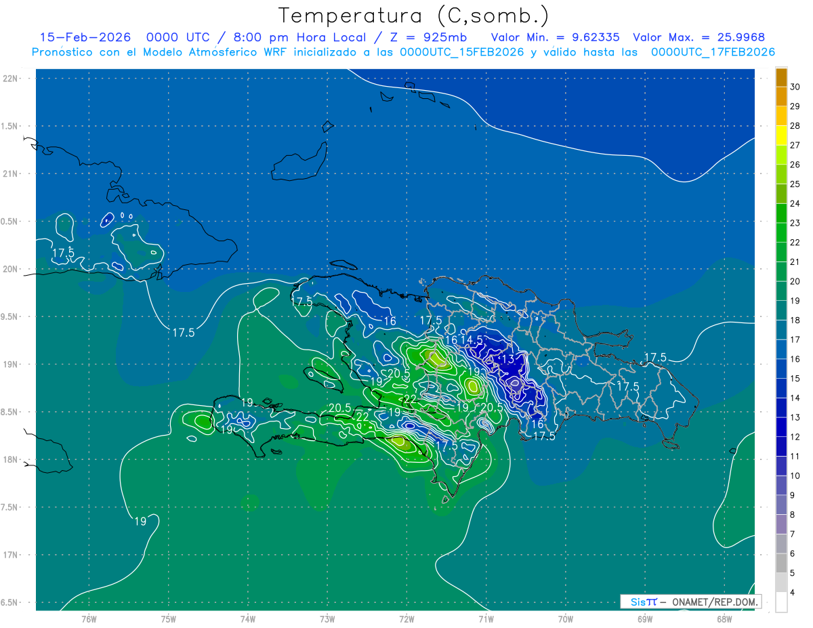Click the "0000UTC_17FEB2026" valid-until text
Viewport: 813px width, 628px height.
713,52
